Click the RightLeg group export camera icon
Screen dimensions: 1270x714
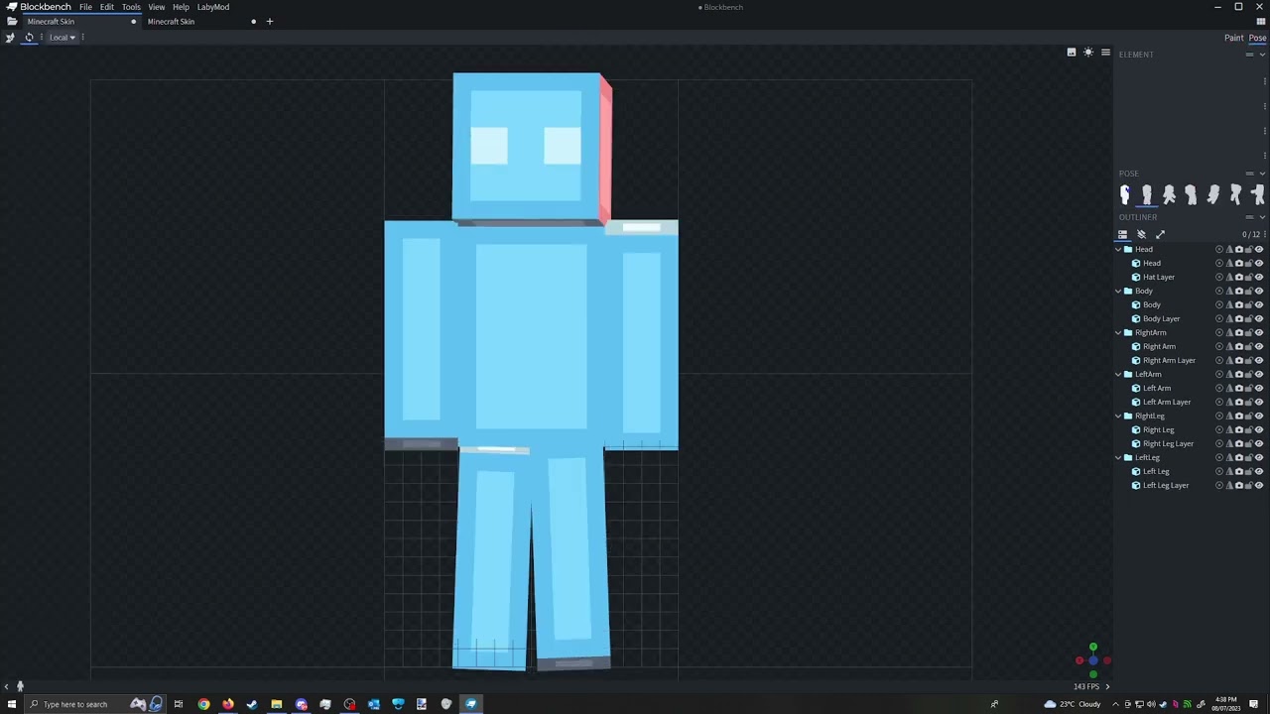click(1239, 416)
